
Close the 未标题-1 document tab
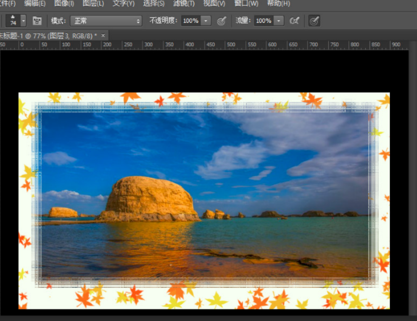click(103, 35)
